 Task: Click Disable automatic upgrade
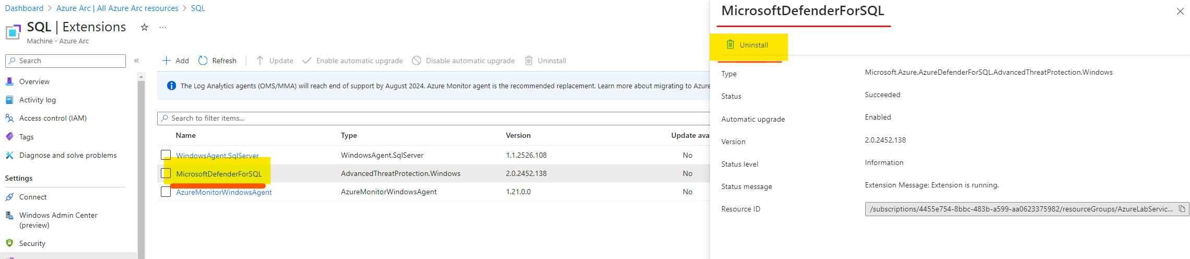[464, 61]
